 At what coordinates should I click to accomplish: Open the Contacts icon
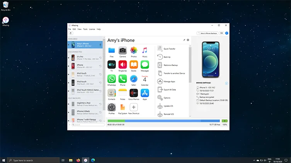pyautogui.click(x=112, y=93)
